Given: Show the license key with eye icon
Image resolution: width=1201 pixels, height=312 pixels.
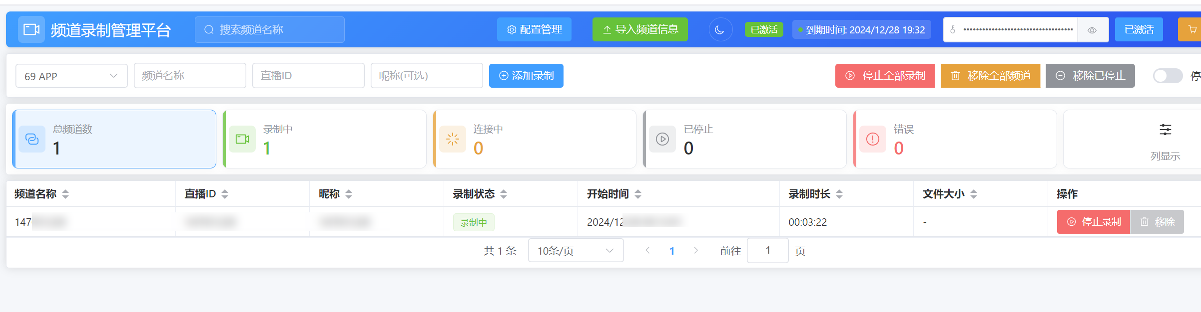Looking at the screenshot, I should [1092, 30].
